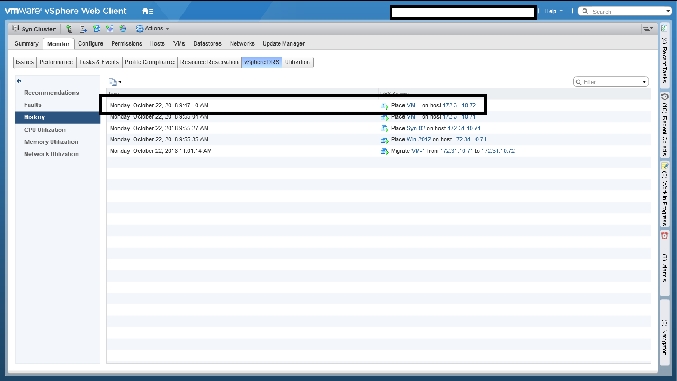Click the Move Hosts into Cluster icon
The image size is (677, 381).
83,29
